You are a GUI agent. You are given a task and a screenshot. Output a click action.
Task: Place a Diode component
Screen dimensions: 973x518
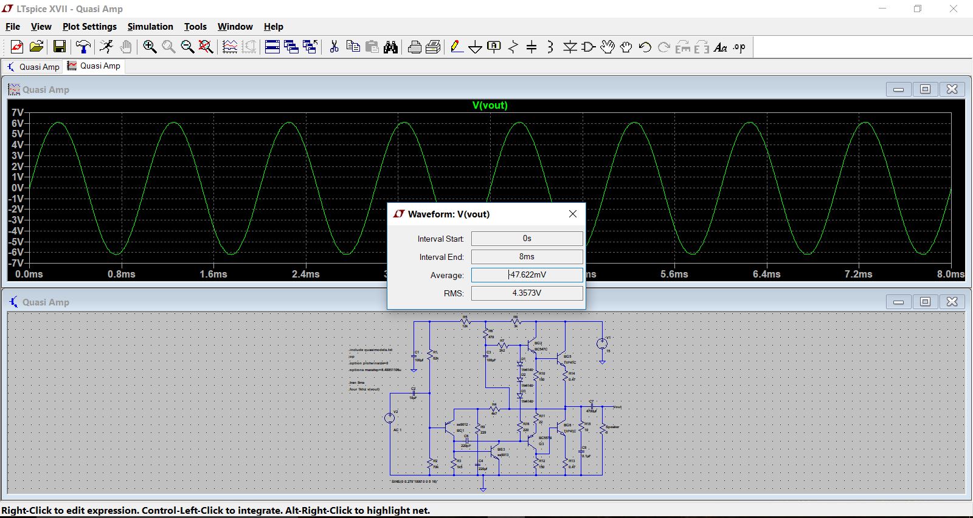tap(570, 47)
